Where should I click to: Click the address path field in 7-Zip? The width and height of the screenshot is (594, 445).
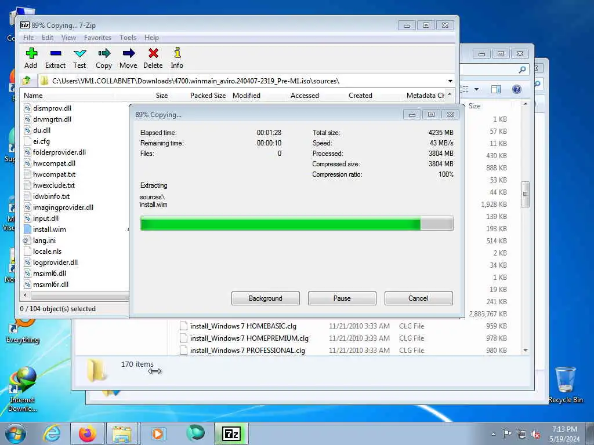[242, 81]
